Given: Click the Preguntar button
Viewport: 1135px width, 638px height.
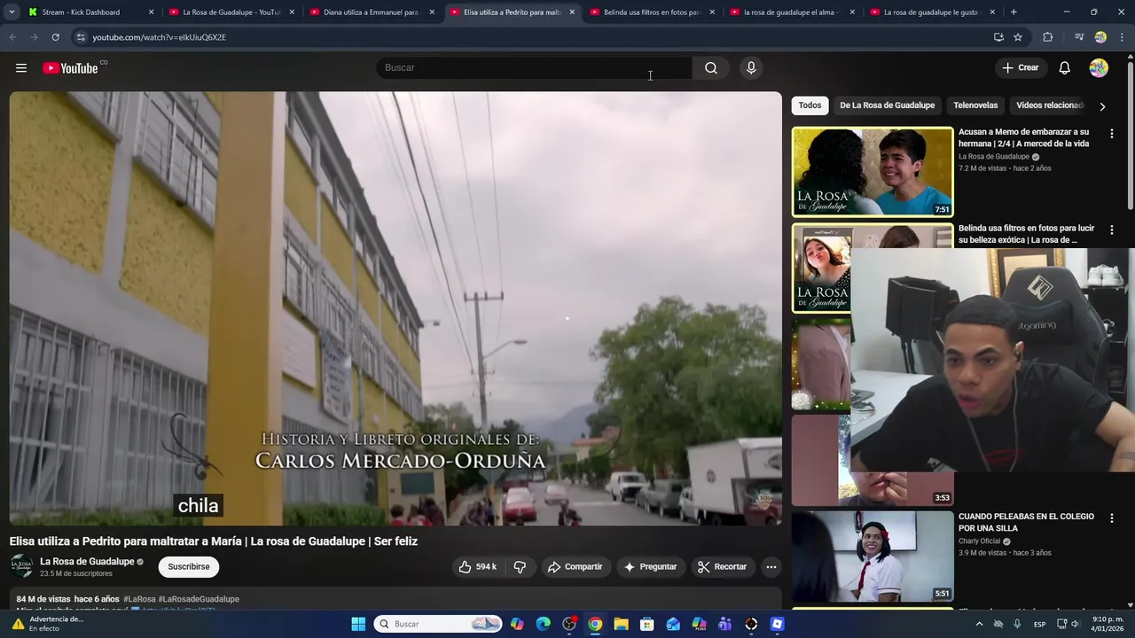Looking at the screenshot, I should coord(650,567).
